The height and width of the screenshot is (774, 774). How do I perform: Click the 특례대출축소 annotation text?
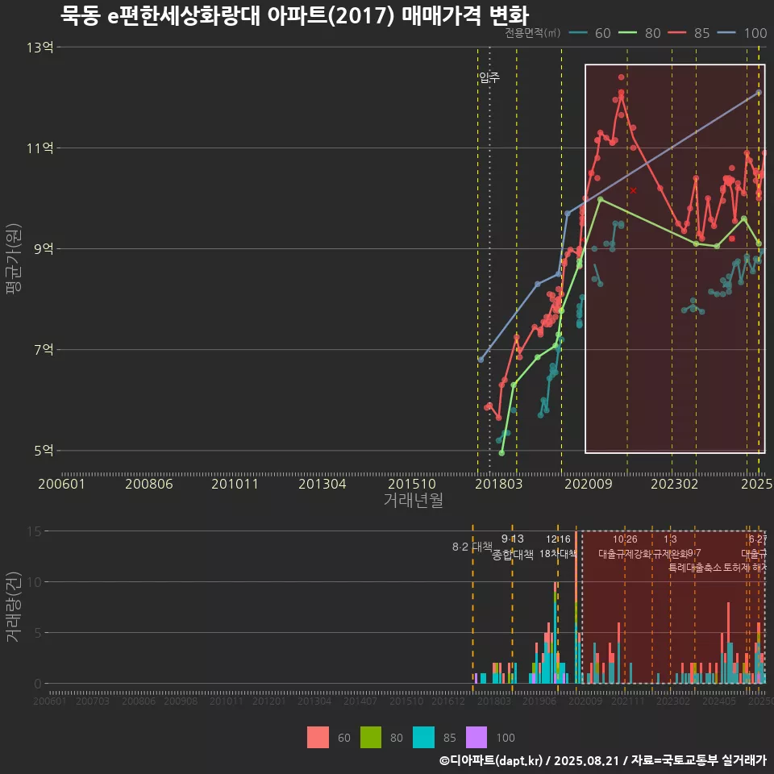tap(694, 568)
